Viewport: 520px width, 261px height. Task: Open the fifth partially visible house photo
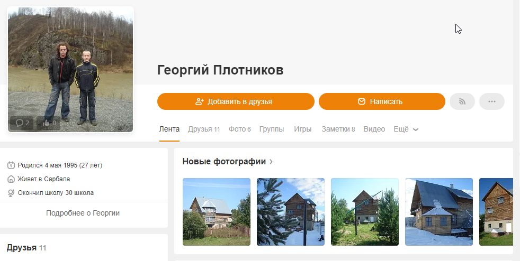496,212
